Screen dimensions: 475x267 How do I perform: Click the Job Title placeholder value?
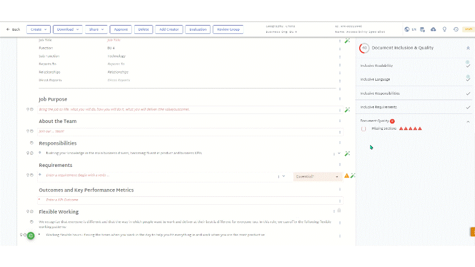point(114,40)
